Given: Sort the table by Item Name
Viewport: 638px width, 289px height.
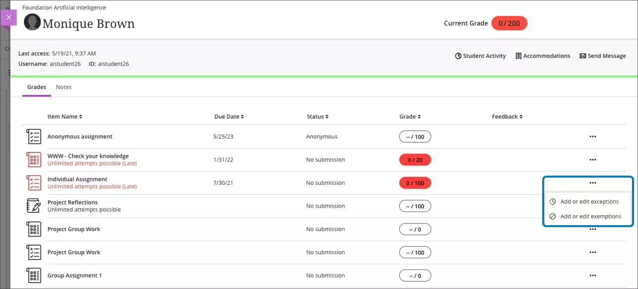Looking at the screenshot, I should pos(65,116).
